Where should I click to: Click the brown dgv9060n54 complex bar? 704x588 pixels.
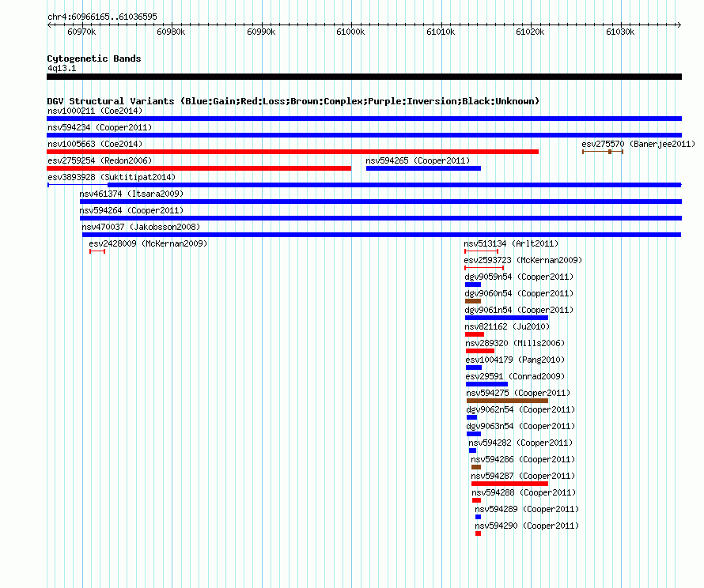click(x=473, y=301)
